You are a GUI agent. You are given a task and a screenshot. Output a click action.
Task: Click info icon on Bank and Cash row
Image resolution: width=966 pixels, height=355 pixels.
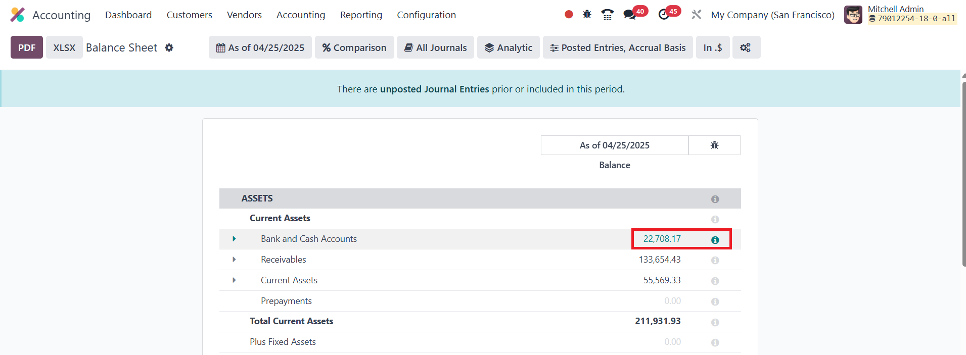[715, 240]
